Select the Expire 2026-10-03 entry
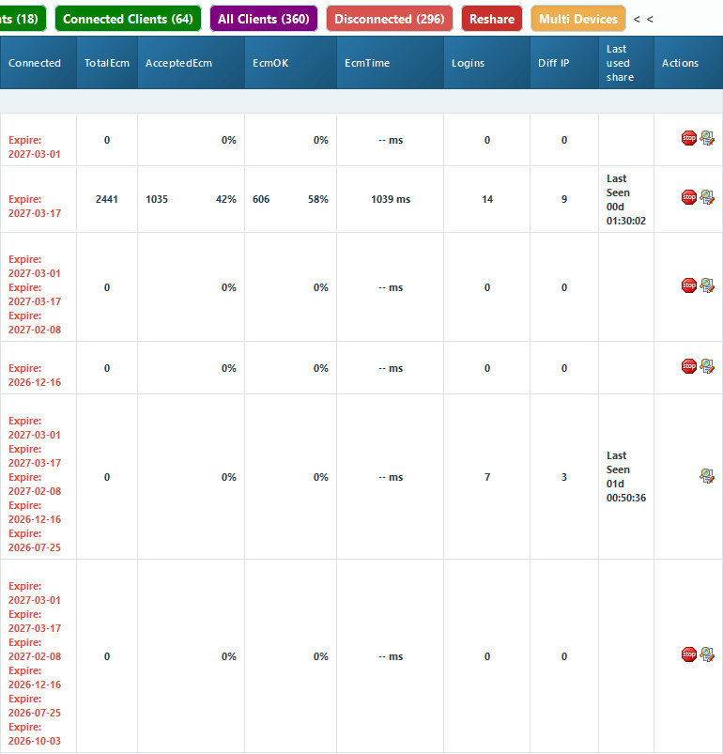This screenshot has width=723, height=754. (35, 733)
